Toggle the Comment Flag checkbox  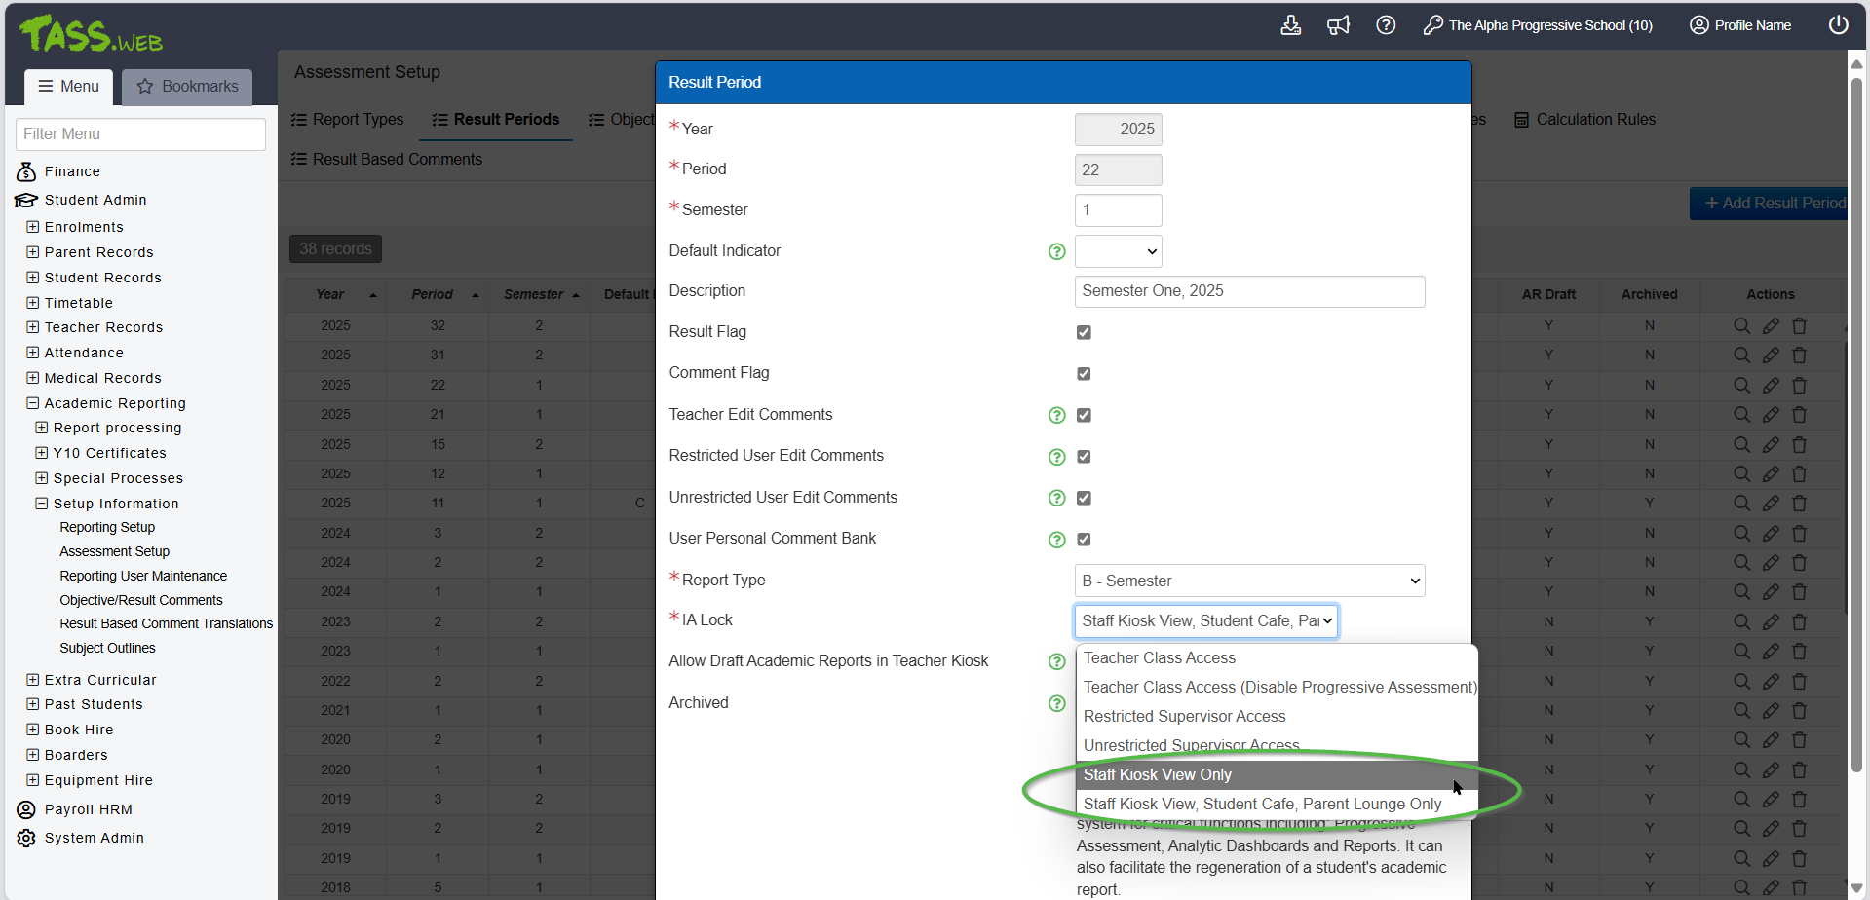tap(1084, 374)
